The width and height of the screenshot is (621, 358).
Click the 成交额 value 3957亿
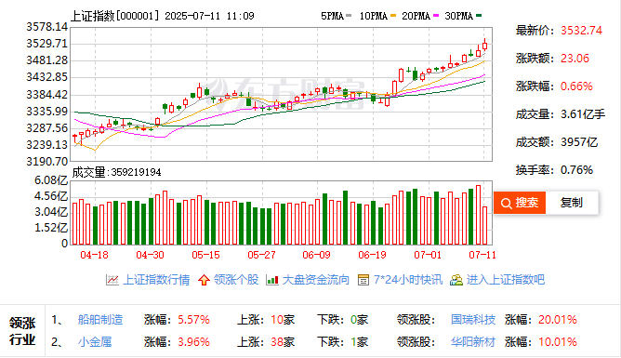pos(579,142)
